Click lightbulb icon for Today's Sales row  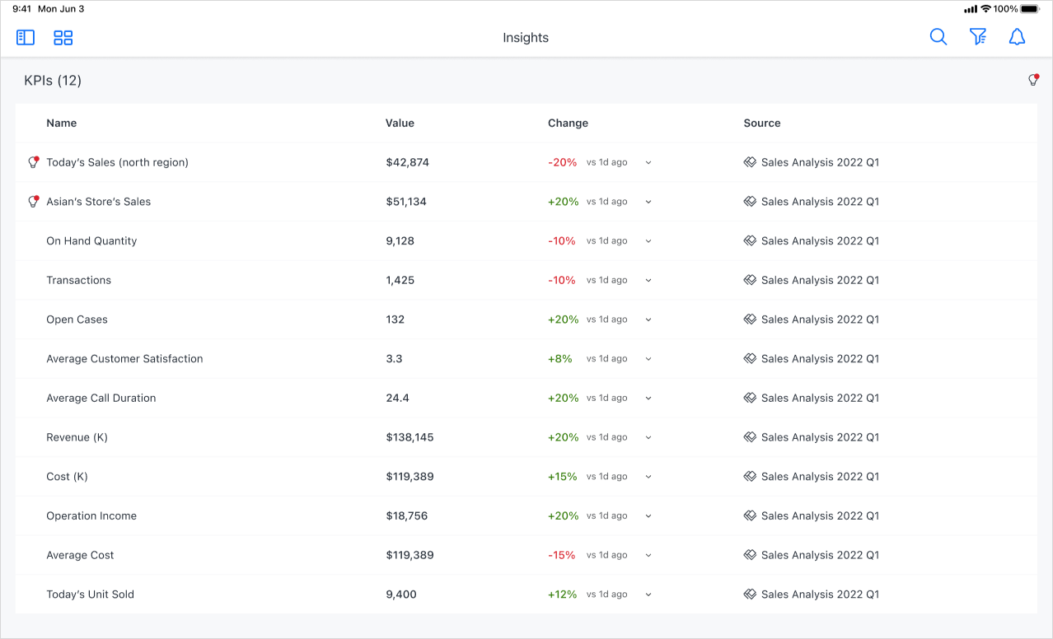(33, 162)
